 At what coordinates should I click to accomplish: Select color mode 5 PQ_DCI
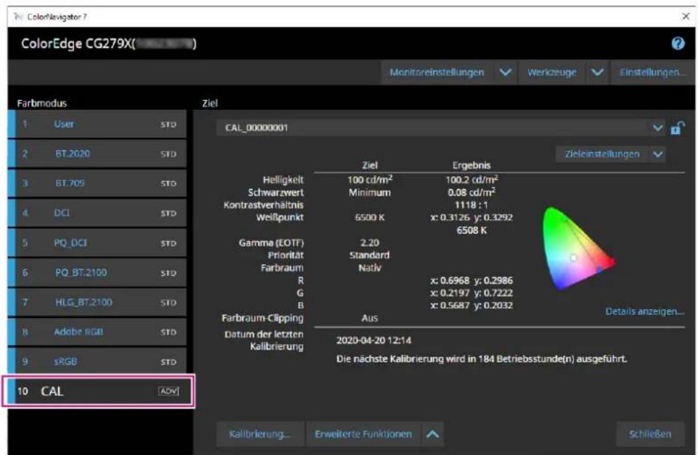click(97, 242)
